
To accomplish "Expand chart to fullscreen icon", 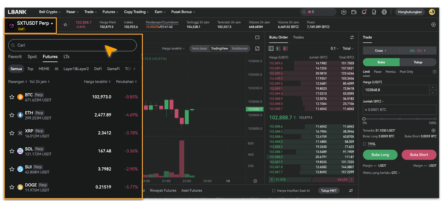I will click(257, 48).
